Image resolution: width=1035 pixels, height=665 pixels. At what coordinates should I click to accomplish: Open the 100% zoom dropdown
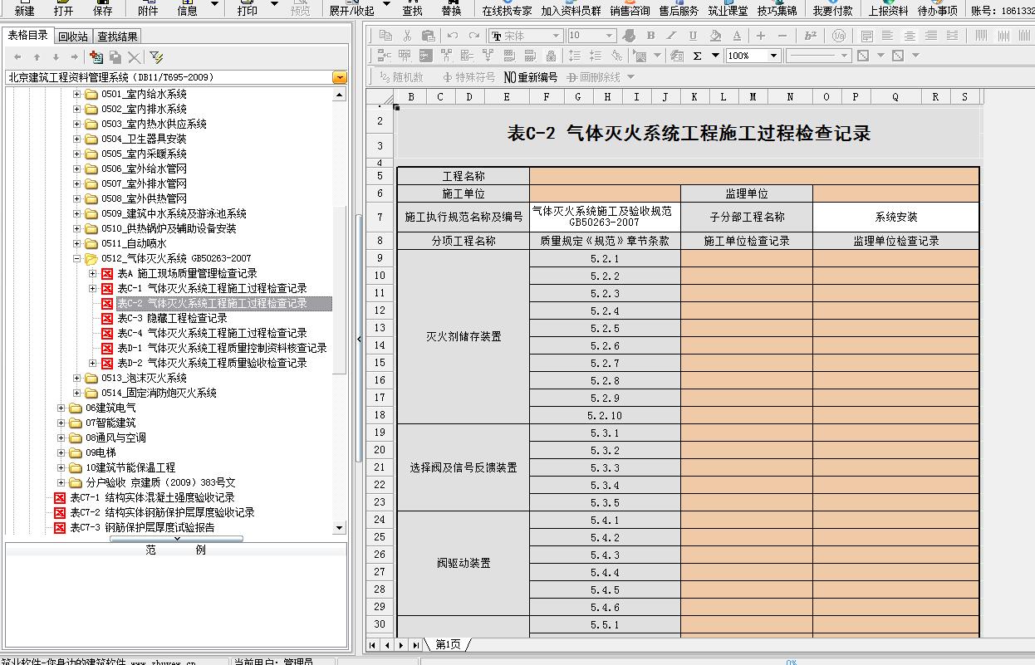773,56
